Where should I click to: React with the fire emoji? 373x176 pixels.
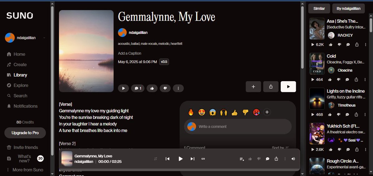(191, 112)
